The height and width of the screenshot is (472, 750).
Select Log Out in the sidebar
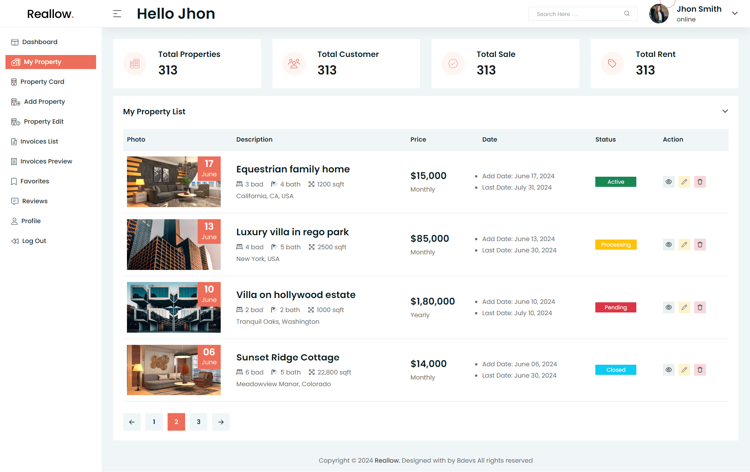[34, 241]
